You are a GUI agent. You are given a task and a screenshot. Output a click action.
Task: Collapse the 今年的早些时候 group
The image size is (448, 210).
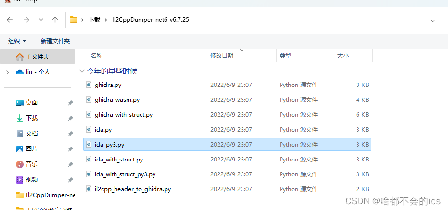pyautogui.click(x=82, y=71)
